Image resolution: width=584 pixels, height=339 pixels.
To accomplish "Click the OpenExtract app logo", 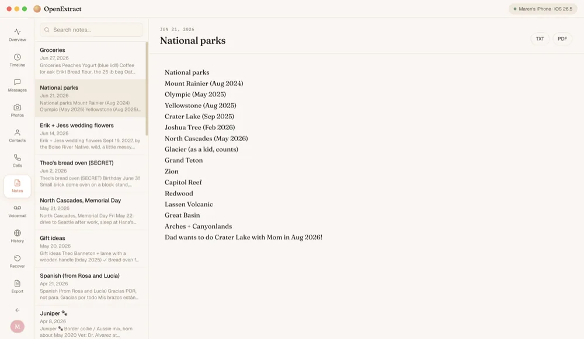I will pyautogui.click(x=37, y=9).
